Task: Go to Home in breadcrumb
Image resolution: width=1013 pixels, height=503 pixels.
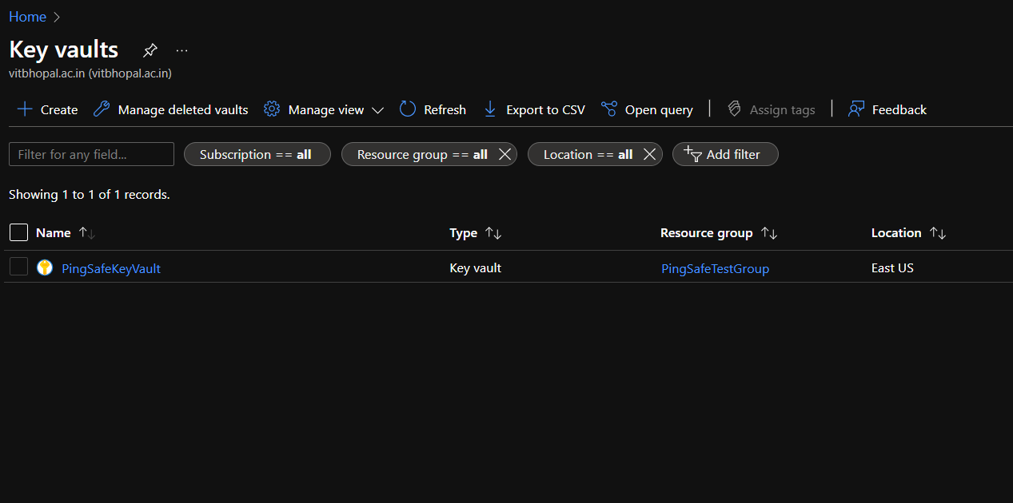Action: pos(27,17)
